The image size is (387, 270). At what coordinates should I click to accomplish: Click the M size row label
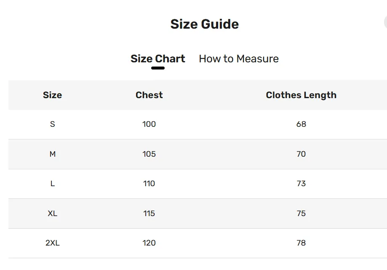tap(52, 154)
